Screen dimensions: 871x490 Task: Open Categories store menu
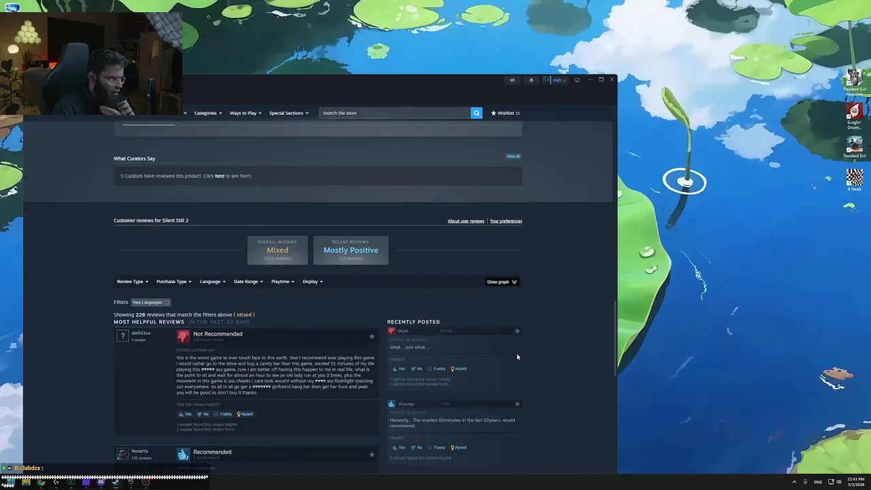pyautogui.click(x=208, y=113)
